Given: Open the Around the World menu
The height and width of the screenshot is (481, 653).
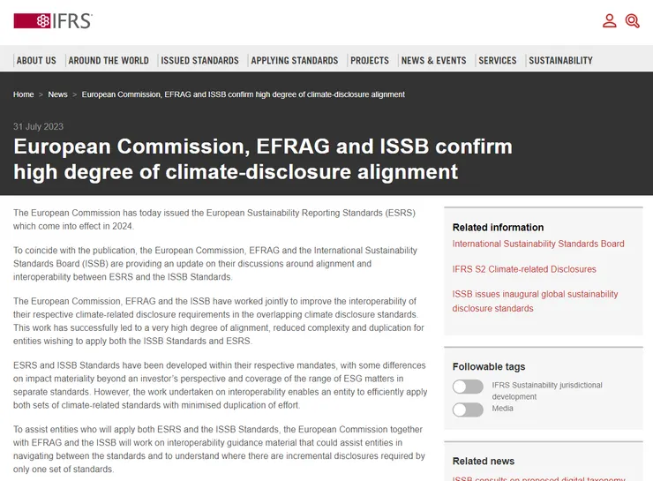Looking at the screenshot, I should [109, 60].
